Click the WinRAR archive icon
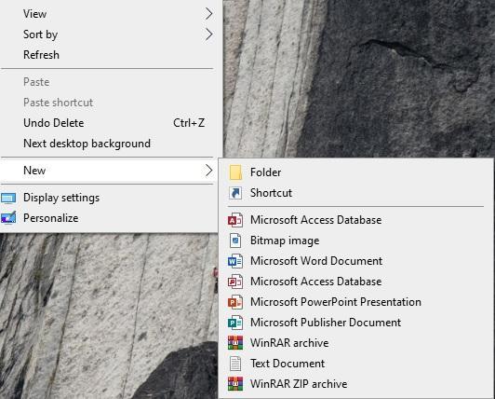495x399 pixels. point(235,343)
